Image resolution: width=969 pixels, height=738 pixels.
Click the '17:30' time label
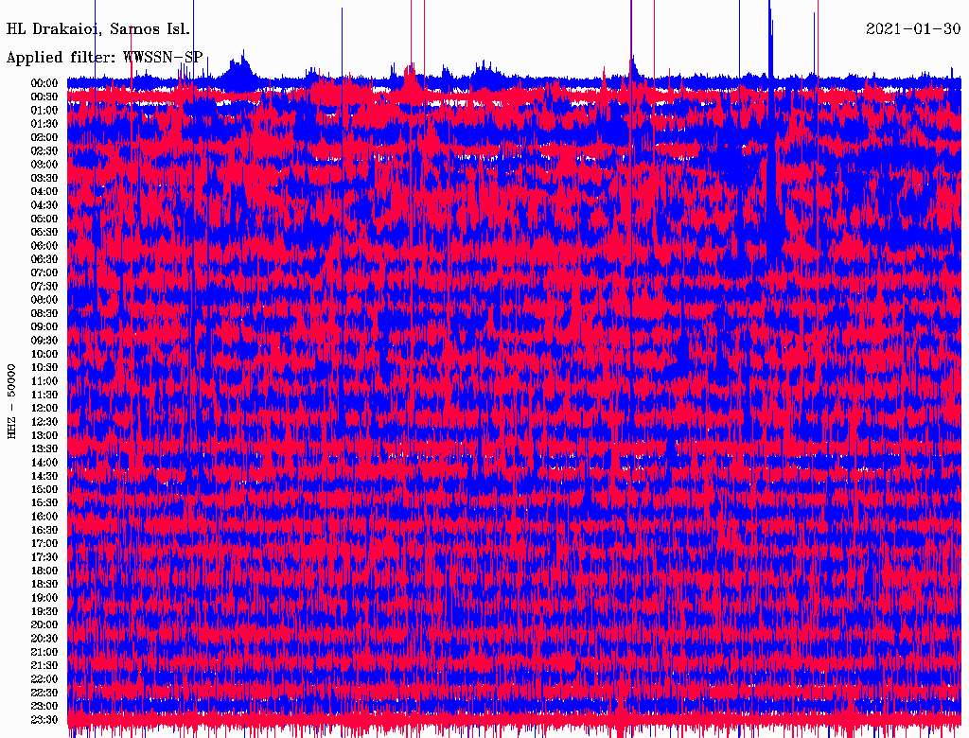pos(44,557)
